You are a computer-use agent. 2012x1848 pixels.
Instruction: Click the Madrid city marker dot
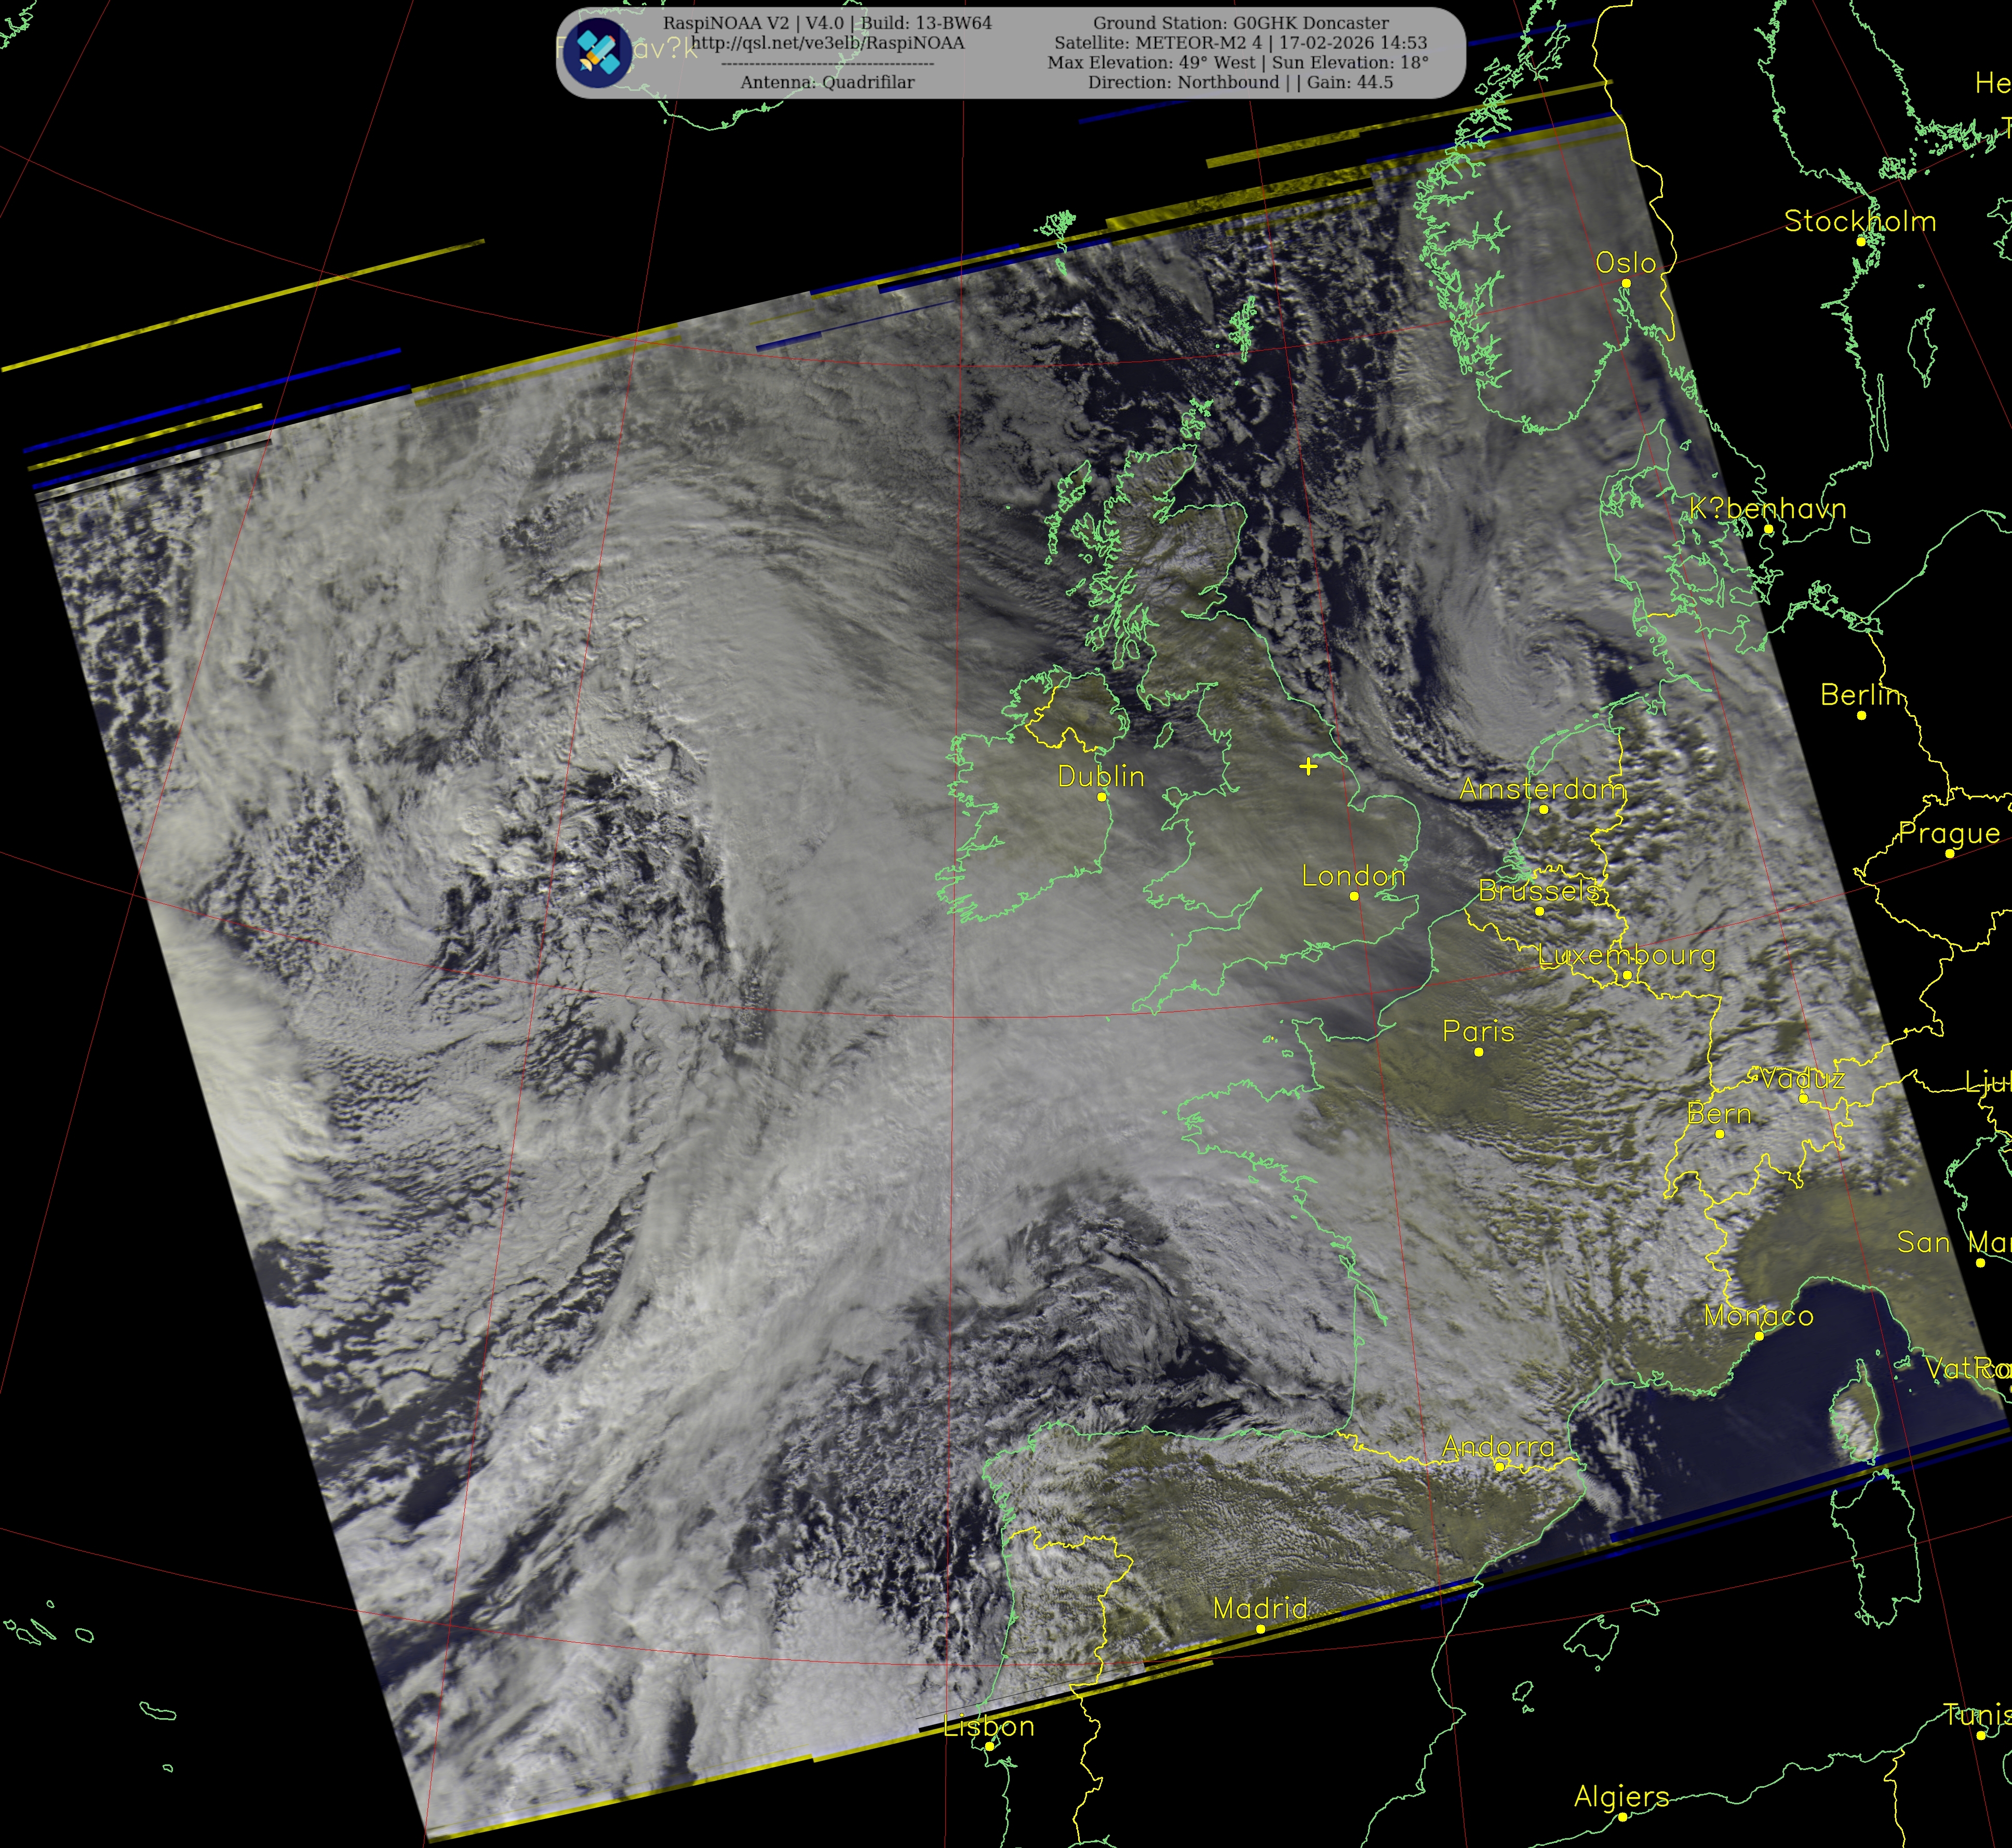[1261, 1629]
